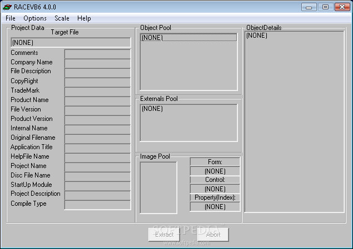Open the Options menu
The image size is (353, 249).
35,18
